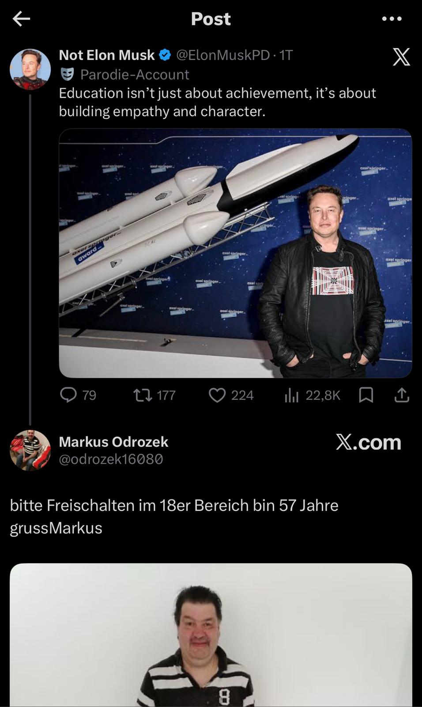Screen dimensions: 422x707
Task: Like the post with the heart icon
Action: (217, 395)
